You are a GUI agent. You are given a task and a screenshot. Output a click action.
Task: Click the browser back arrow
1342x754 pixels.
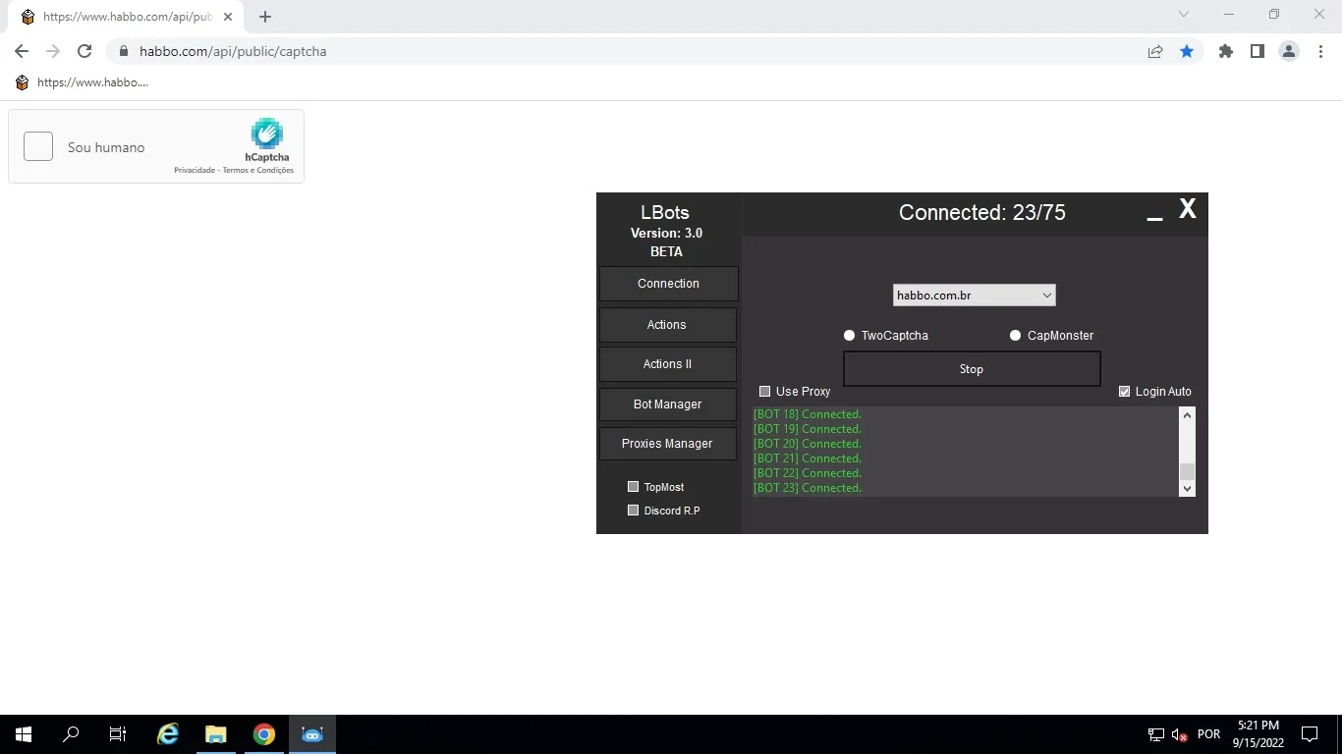pyautogui.click(x=22, y=51)
